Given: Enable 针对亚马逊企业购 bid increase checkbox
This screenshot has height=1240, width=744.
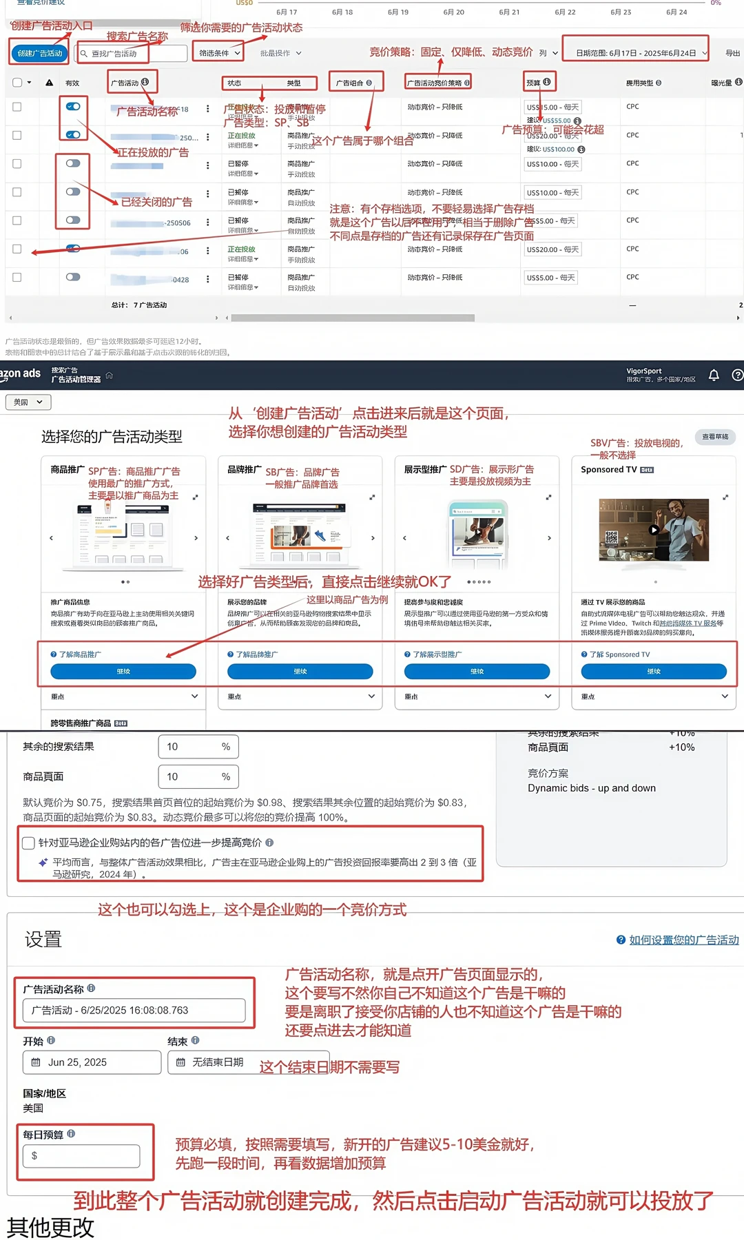Looking at the screenshot, I should pyautogui.click(x=28, y=843).
